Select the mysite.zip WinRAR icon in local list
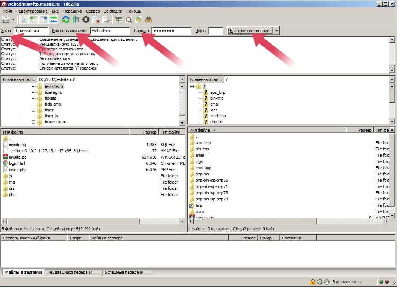 5,157
